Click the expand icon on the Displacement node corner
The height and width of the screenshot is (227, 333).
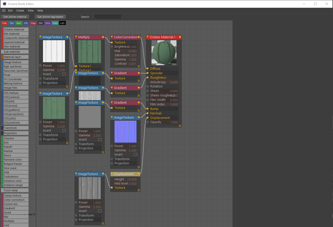[139, 190]
